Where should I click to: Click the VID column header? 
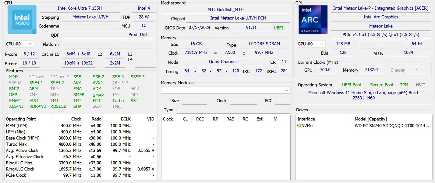(x=144, y=119)
